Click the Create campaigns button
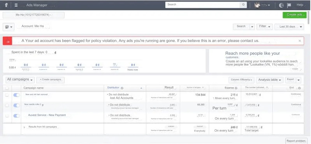The width and height of the screenshot is (311, 144). [x=50, y=80]
